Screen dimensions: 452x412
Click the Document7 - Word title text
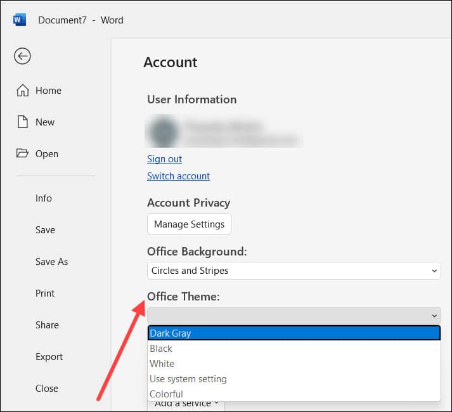pos(81,20)
